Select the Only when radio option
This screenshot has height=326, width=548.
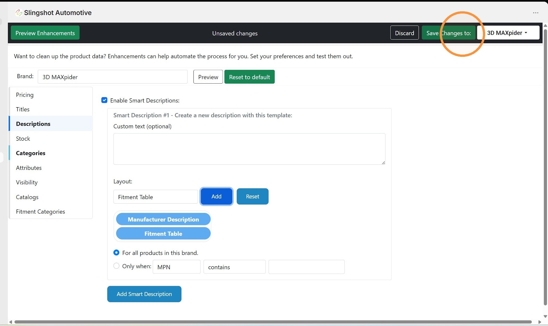(x=116, y=266)
